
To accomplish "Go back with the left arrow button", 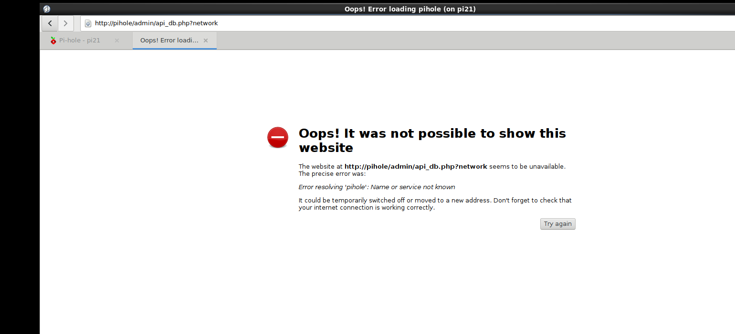I will coord(50,23).
